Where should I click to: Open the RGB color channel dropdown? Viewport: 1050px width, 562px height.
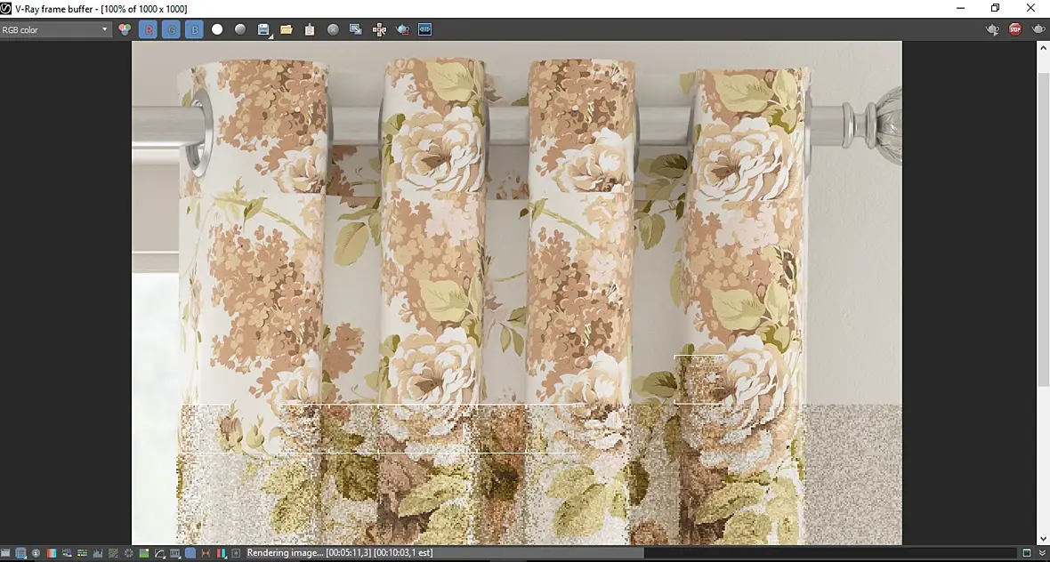[55, 29]
